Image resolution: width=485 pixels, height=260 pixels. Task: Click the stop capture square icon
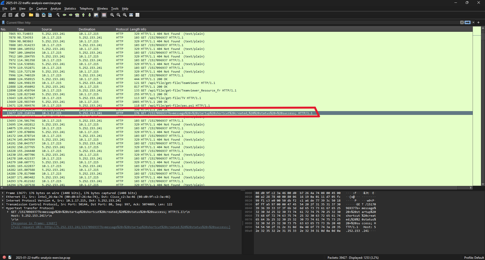pyautogui.click(x=10, y=15)
